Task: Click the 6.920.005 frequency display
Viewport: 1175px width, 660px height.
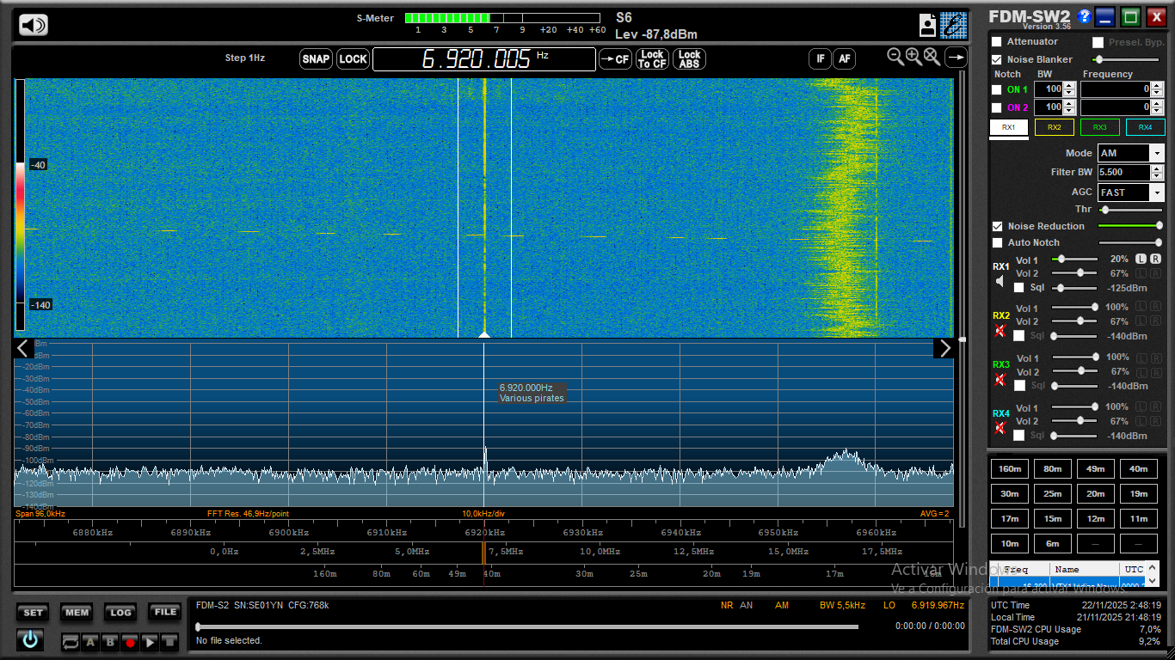Action: click(483, 58)
